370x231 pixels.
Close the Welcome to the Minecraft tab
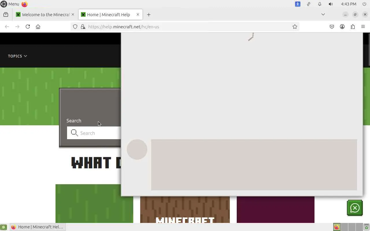coord(73,14)
